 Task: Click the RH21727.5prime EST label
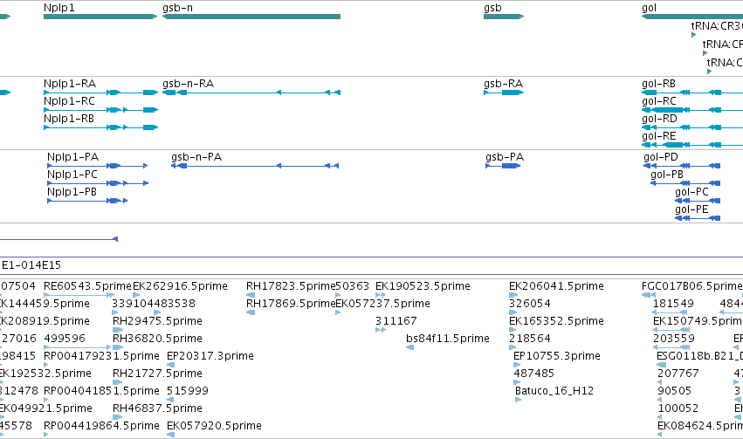pos(157,374)
